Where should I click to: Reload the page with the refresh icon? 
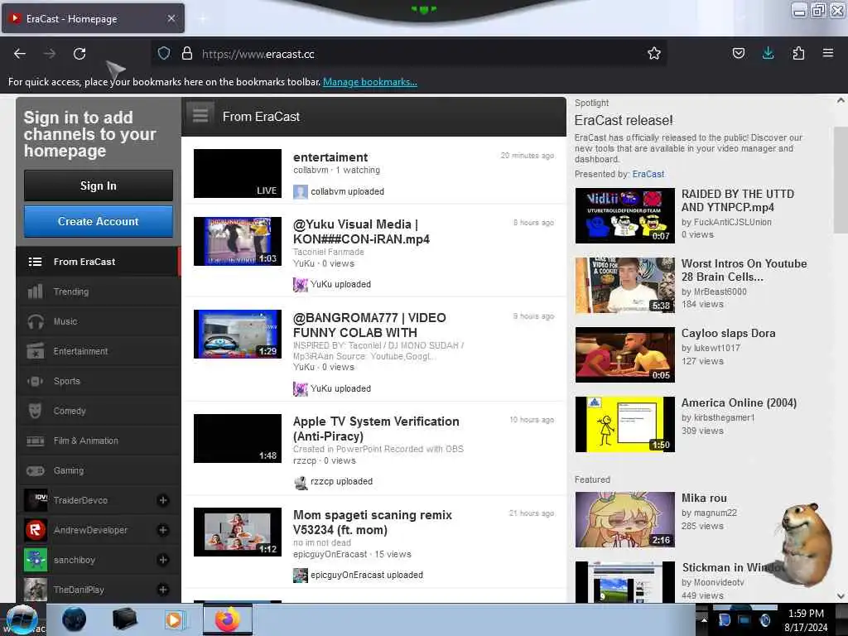[x=79, y=54]
